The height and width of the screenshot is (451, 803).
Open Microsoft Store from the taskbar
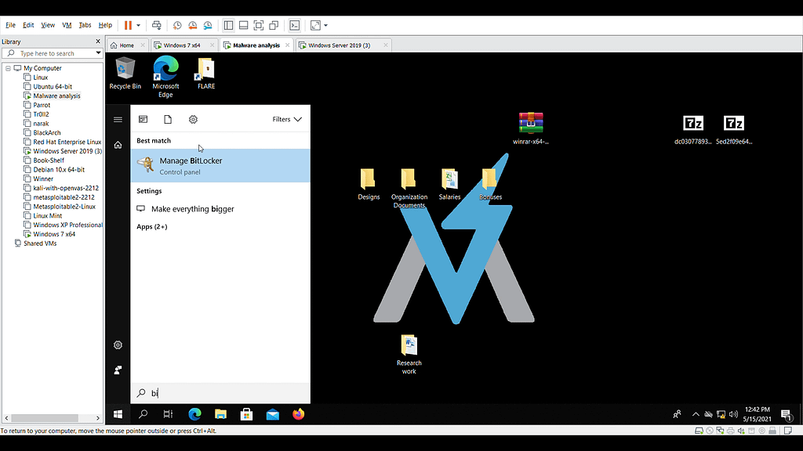(x=246, y=414)
